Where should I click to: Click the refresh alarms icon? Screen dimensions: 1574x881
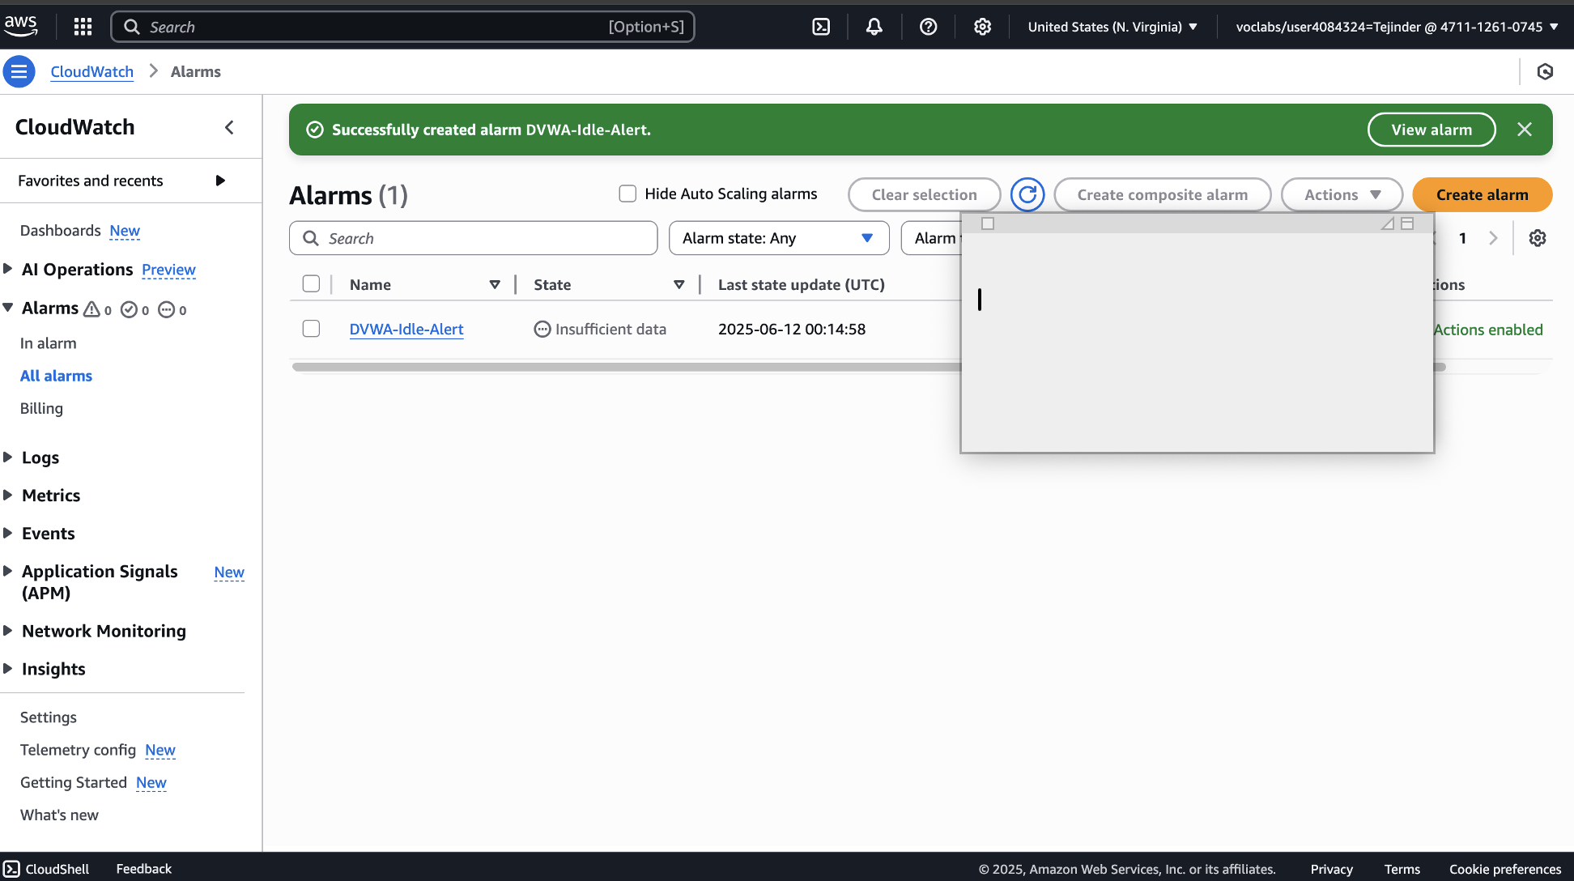1027,194
